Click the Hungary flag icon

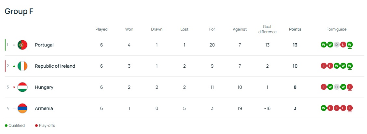(x=22, y=87)
